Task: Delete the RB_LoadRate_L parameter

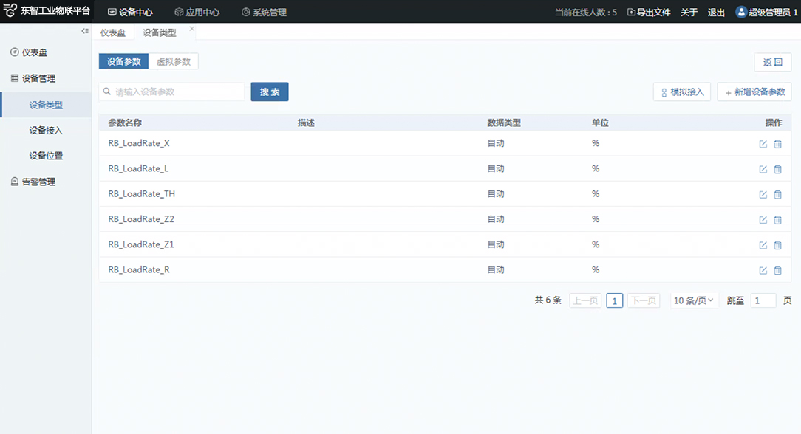Action: click(x=777, y=169)
